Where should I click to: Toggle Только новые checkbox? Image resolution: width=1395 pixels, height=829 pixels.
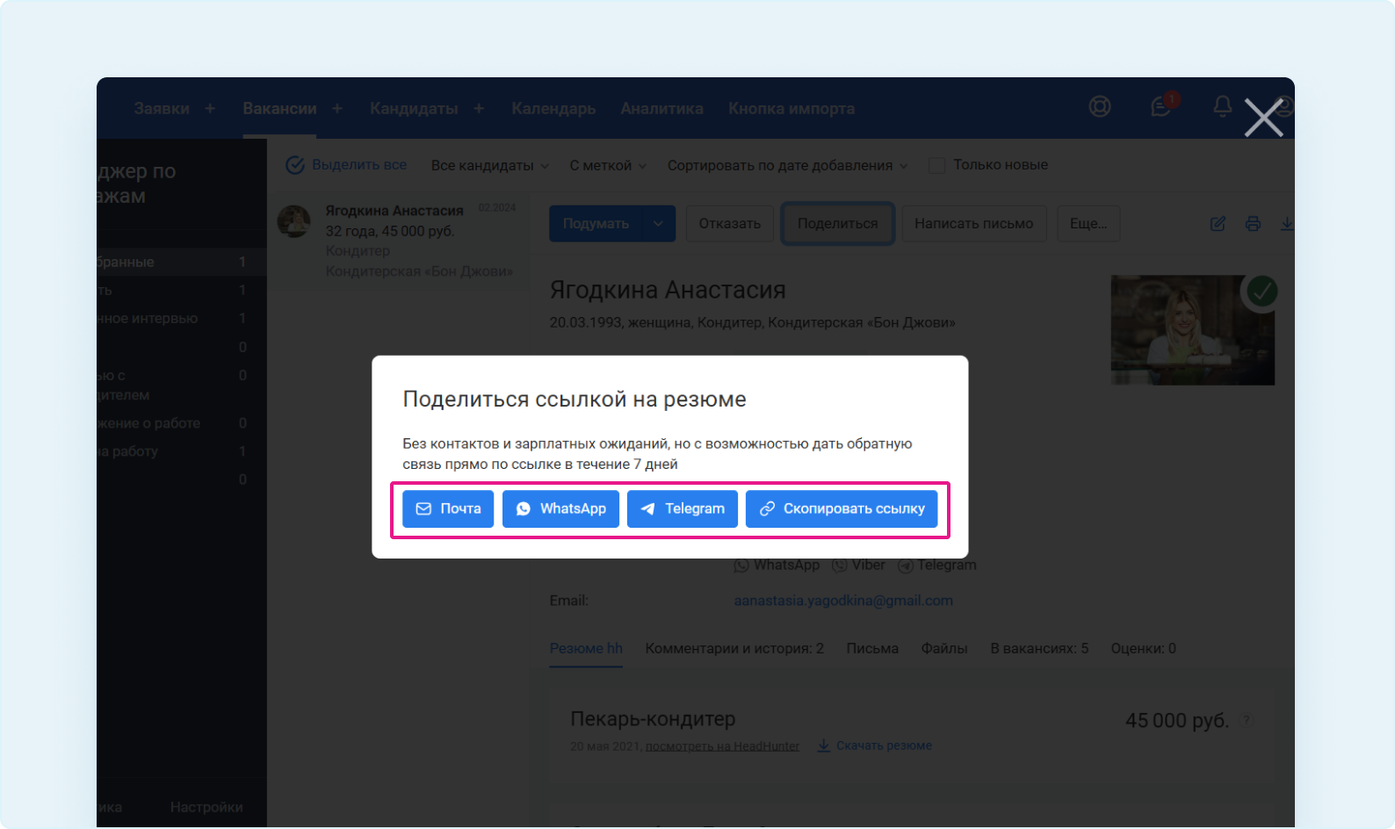(937, 165)
